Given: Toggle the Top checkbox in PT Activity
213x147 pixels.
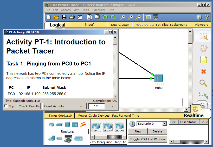Looking at the screenshot, I should tap(6, 106).
